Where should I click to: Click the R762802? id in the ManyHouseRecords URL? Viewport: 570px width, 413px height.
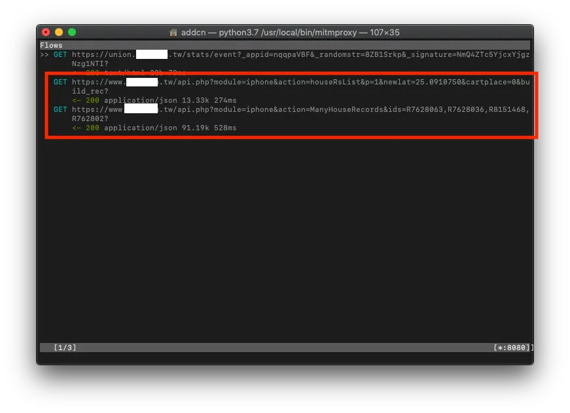(x=90, y=118)
